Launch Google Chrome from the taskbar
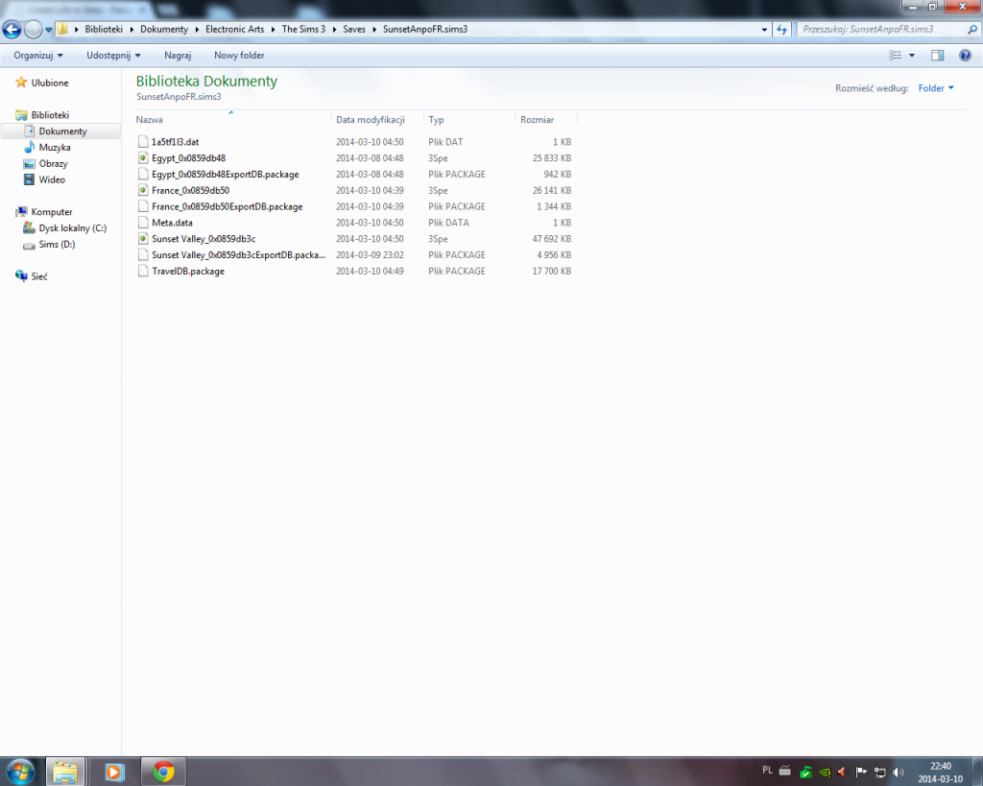Viewport: 983px width, 786px height. 163,772
